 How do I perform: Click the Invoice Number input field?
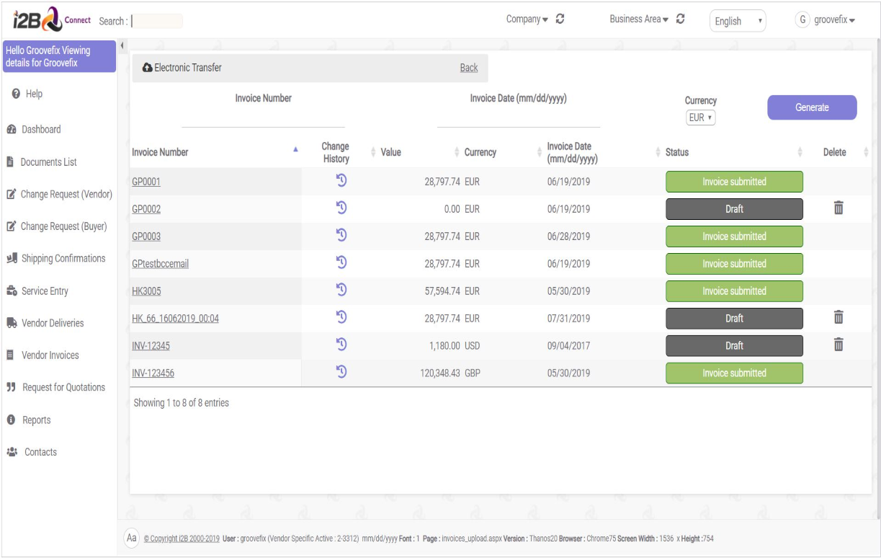(263, 118)
